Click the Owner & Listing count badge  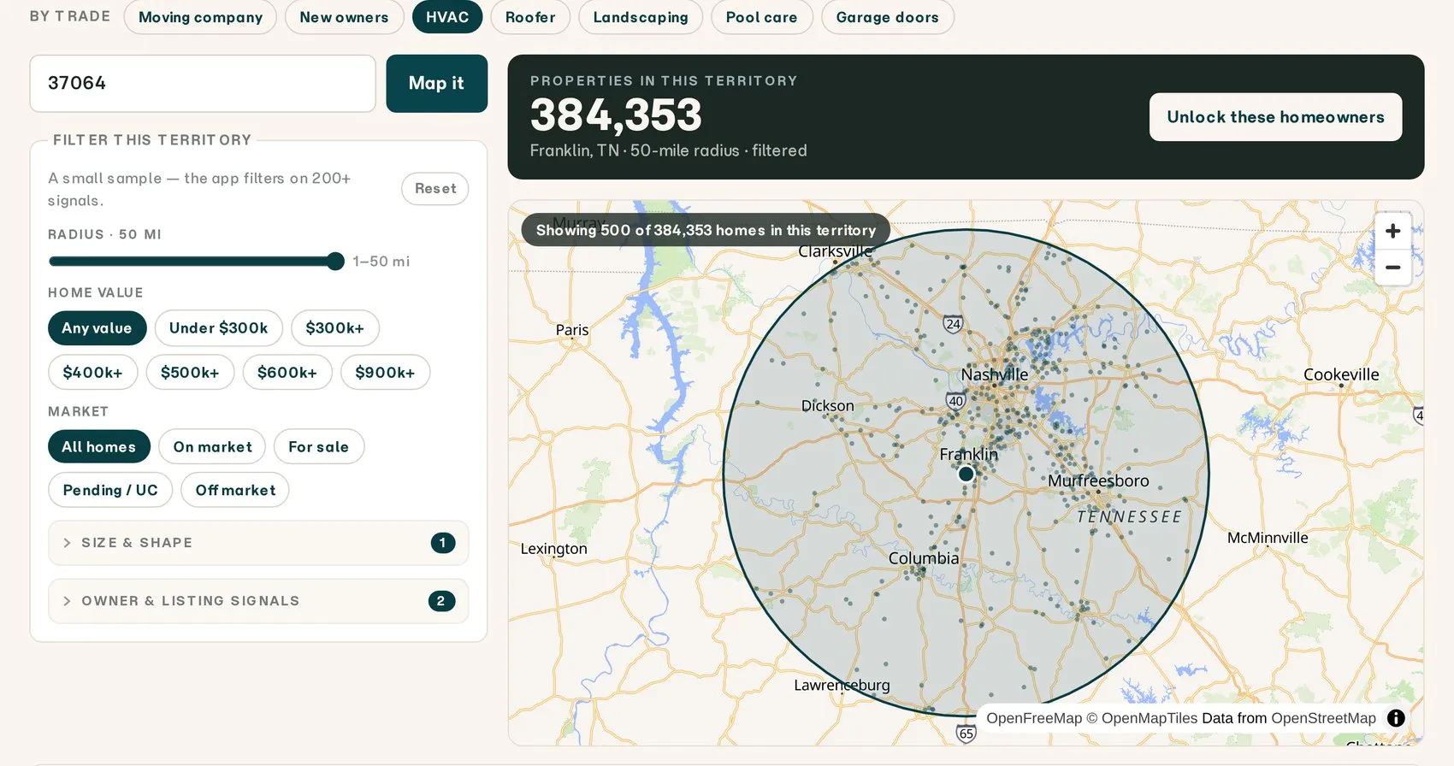point(441,601)
